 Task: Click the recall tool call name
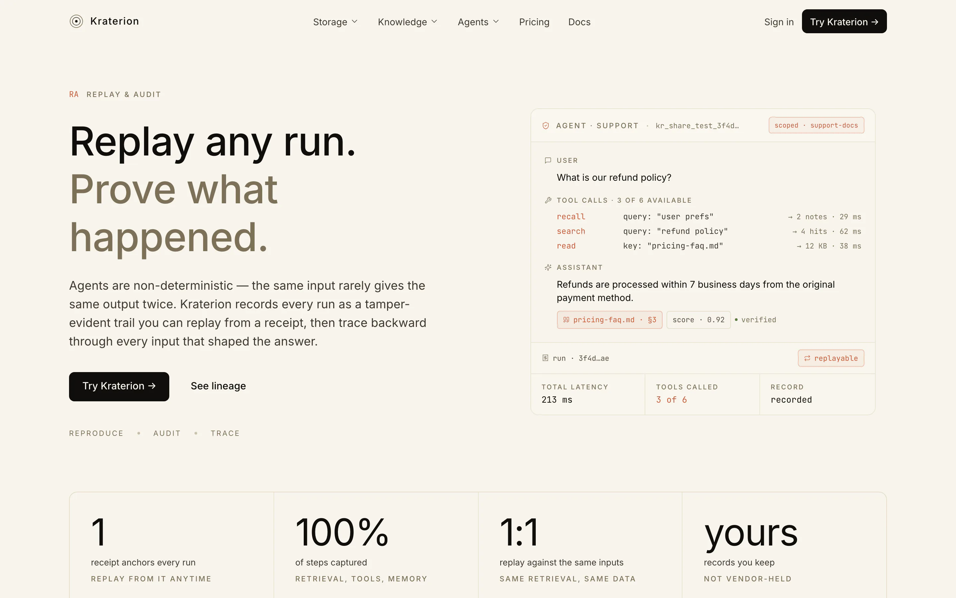[571, 217]
